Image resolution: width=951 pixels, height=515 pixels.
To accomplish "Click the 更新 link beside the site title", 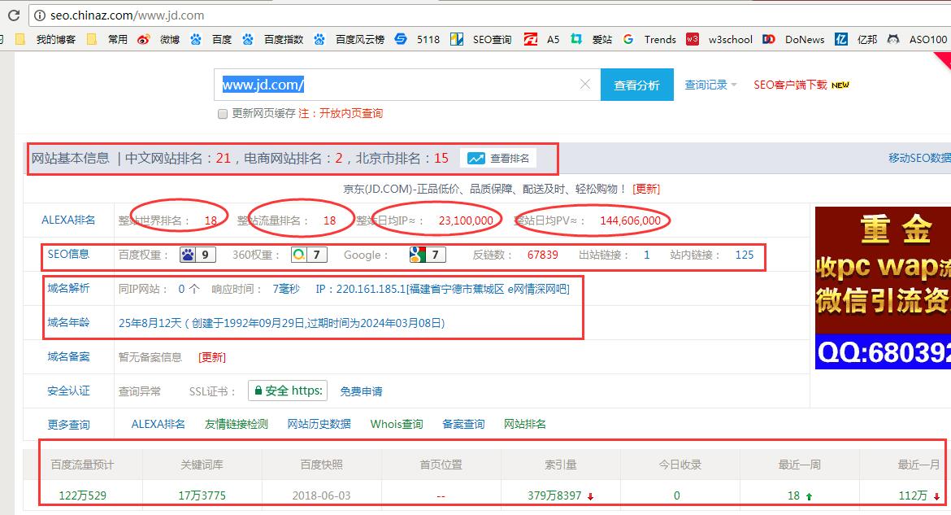I will pyautogui.click(x=646, y=189).
